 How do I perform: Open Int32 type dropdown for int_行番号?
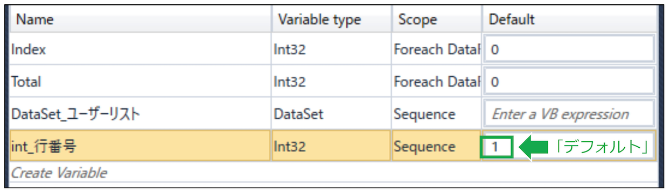(x=332, y=146)
